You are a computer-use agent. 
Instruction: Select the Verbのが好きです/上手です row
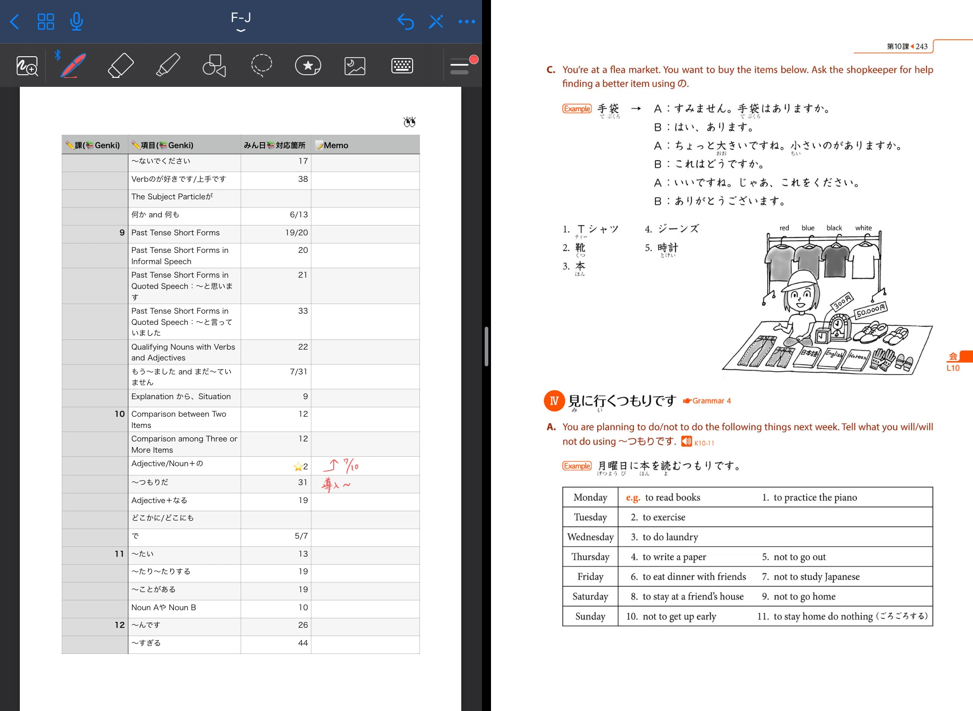[241, 180]
